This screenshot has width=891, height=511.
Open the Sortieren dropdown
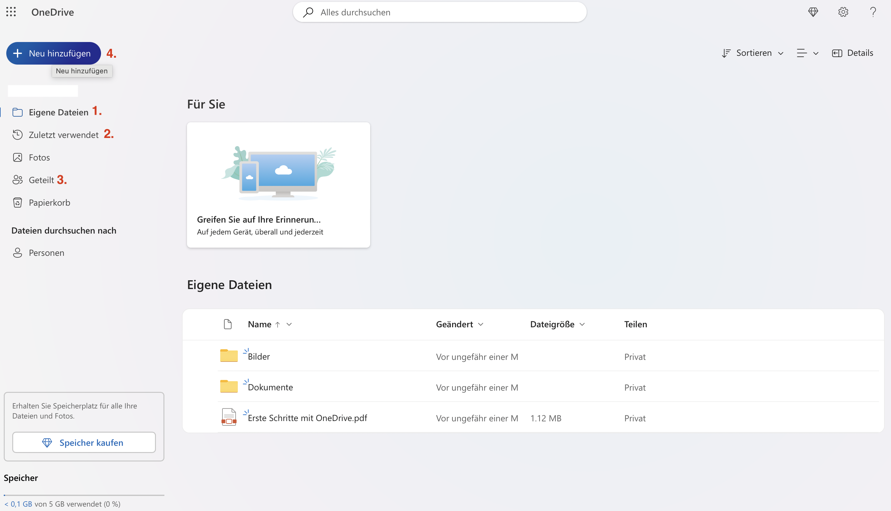[x=752, y=53]
